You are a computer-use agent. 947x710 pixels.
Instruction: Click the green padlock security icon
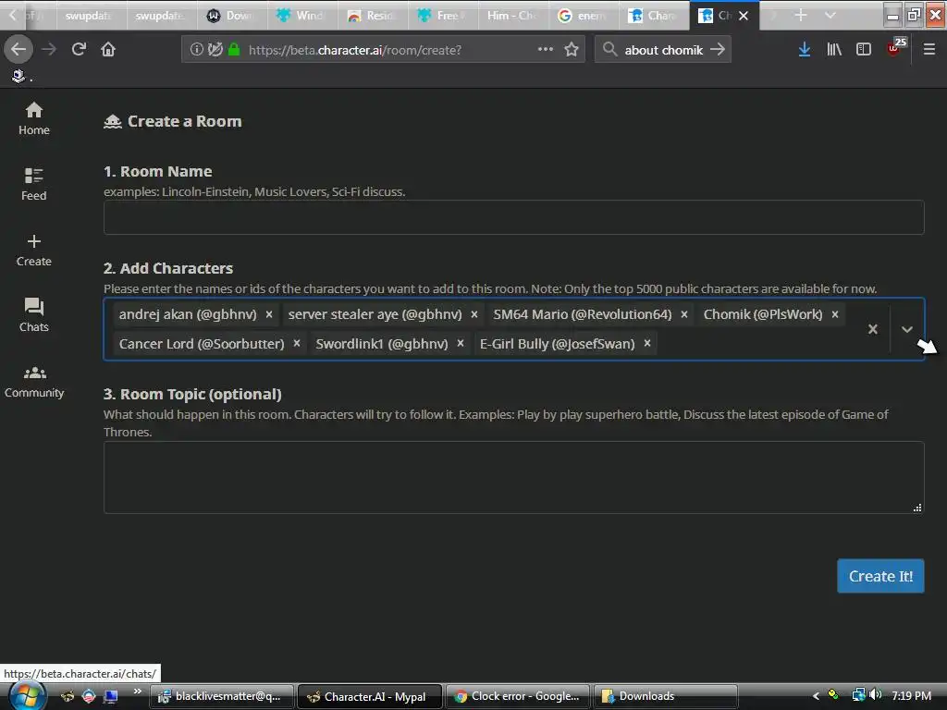(234, 49)
